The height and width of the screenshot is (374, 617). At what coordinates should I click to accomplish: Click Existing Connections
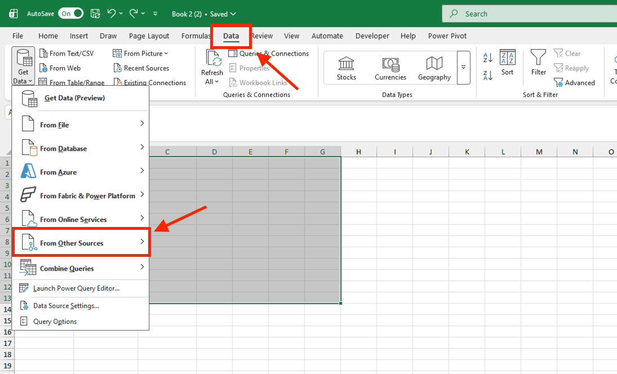pyautogui.click(x=149, y=83)
